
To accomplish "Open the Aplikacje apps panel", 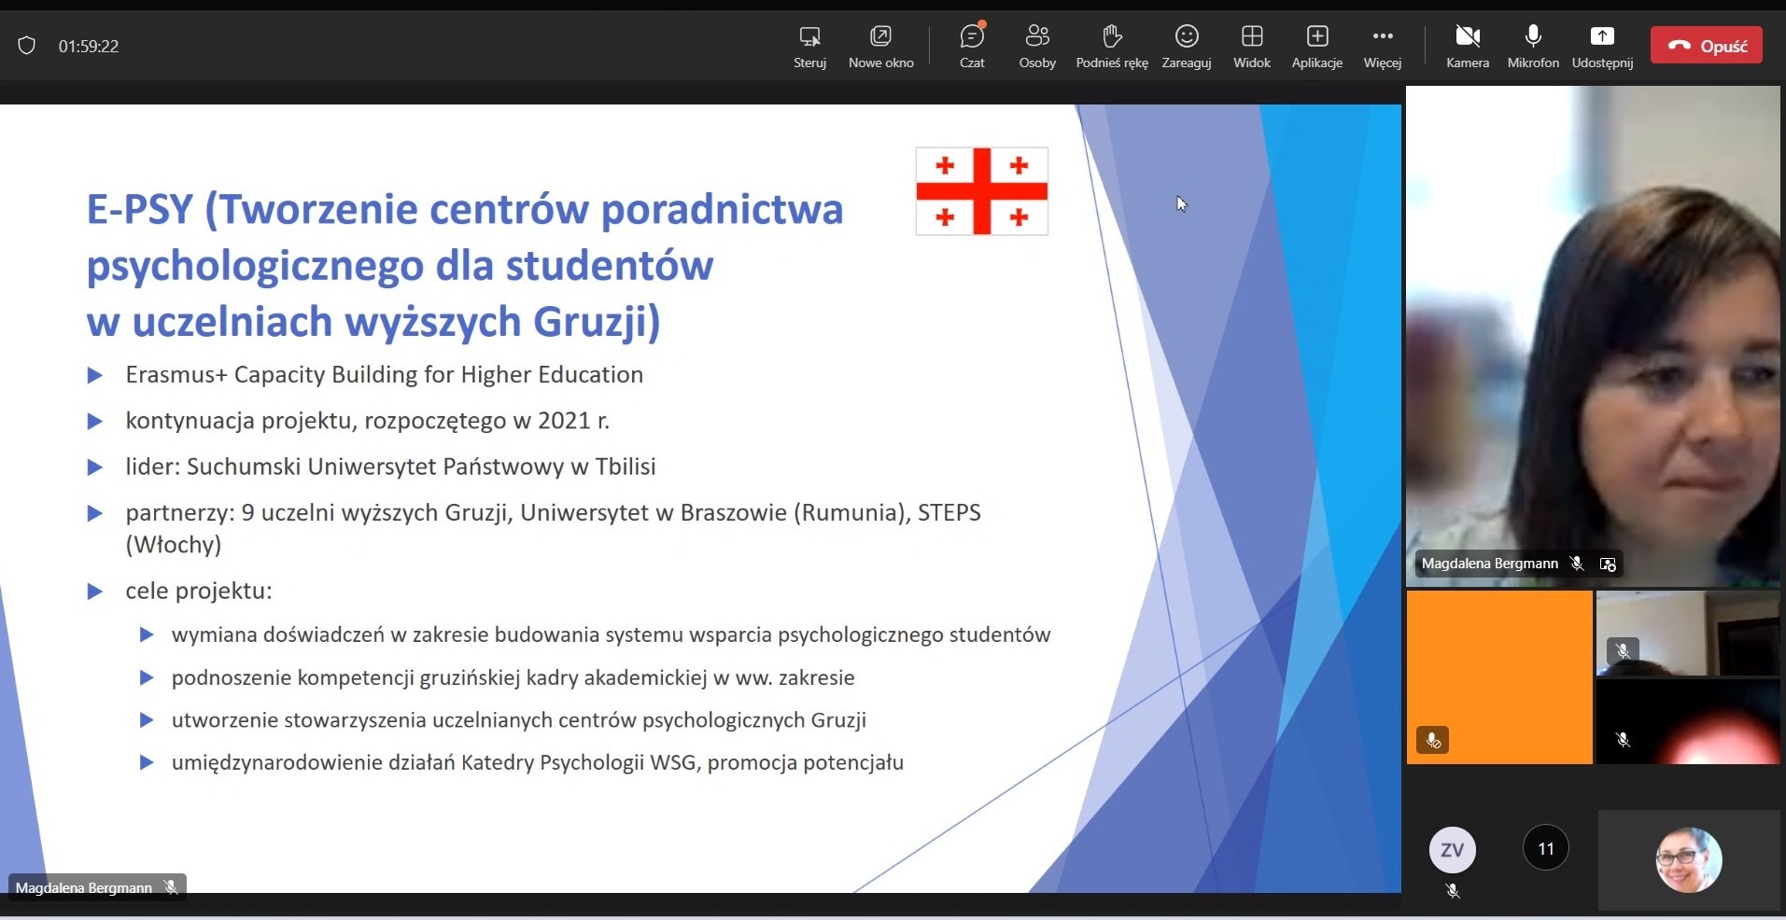I will 1316,46.
